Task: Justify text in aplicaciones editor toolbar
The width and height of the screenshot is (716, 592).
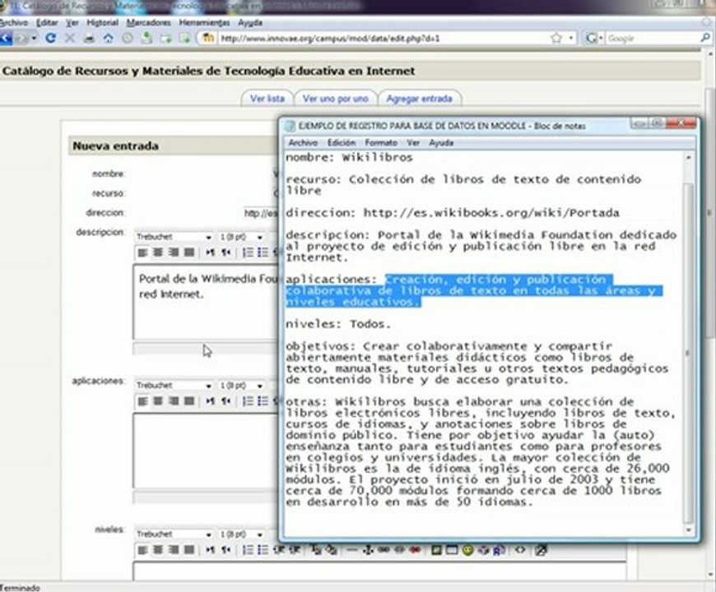Action: coord(189,401)
